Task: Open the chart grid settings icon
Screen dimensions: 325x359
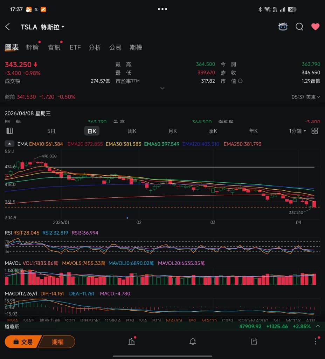Action: click(315, 131)
